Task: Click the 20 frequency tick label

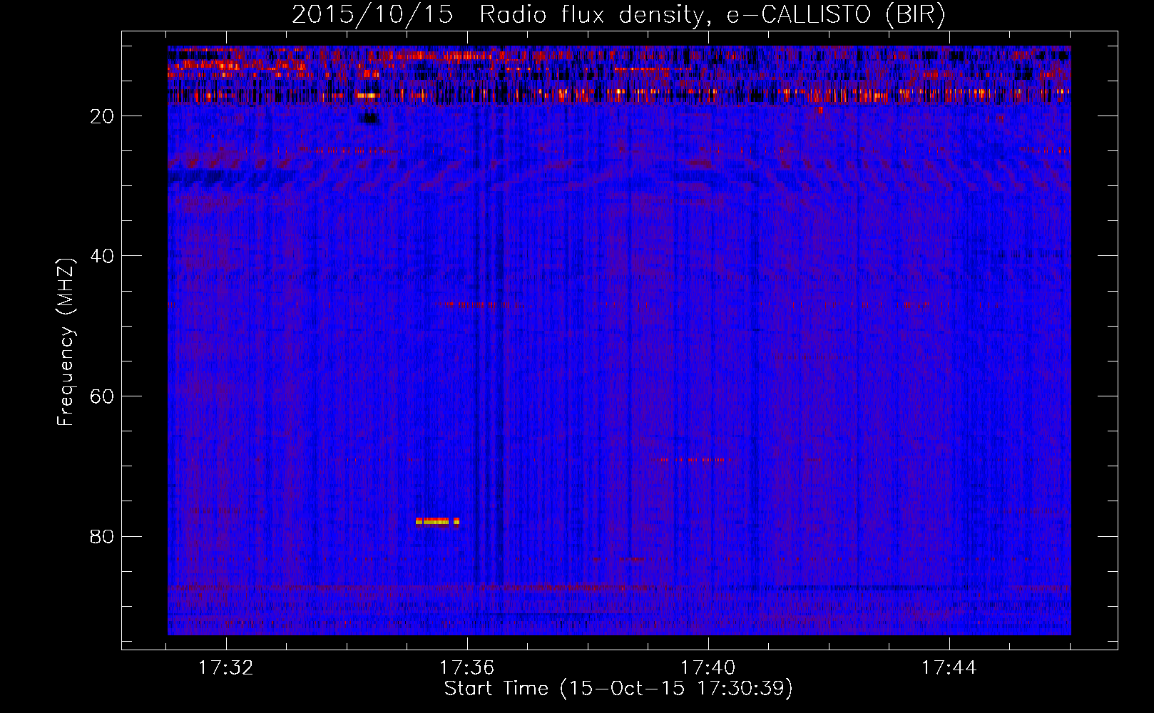Action: tap(103, 116)
